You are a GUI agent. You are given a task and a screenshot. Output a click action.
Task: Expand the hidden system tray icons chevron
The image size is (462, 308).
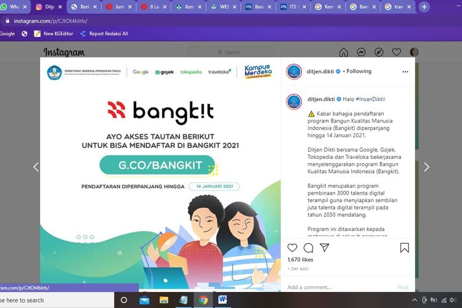click(x=411, y=300)
